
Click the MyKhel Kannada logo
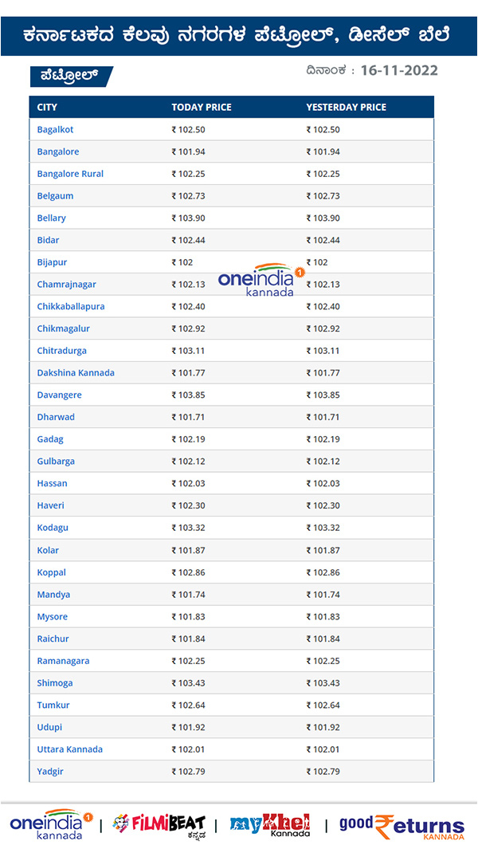[x=270, y=824]
